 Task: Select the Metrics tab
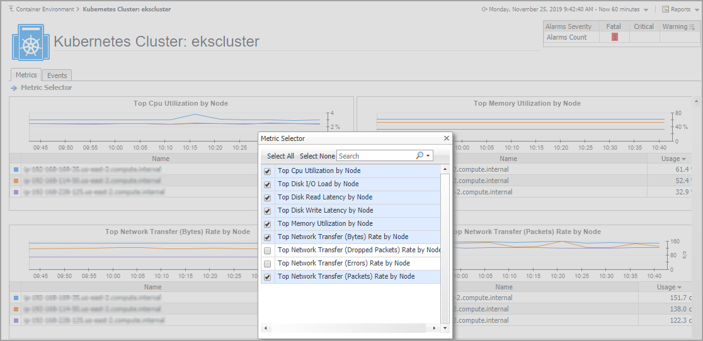pyautogui.click(x=26, y=75)
